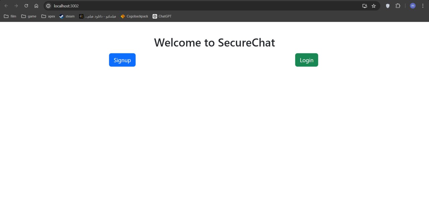View site info icon beside localhost:3002
The width and height of the screenshot is (429, 216).
tap(48, 6)
